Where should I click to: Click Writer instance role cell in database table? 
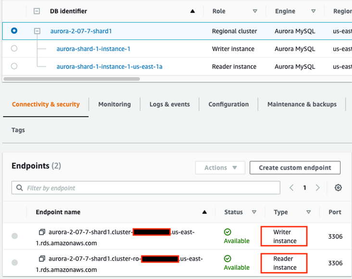[x=233, y=49]
